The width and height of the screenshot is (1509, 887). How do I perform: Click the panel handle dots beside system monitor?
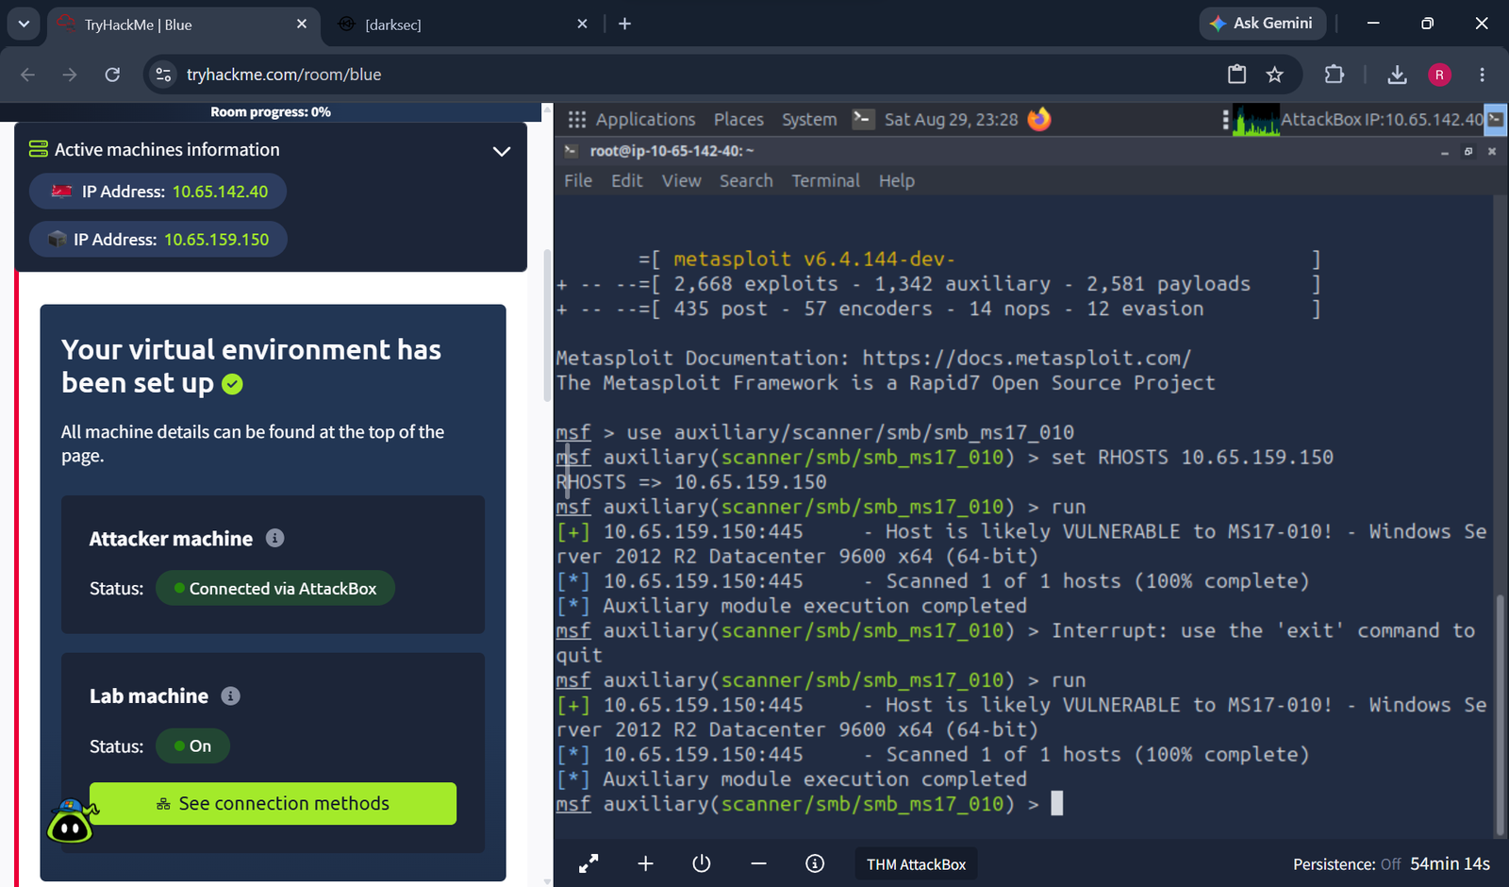click(1225, 120)
